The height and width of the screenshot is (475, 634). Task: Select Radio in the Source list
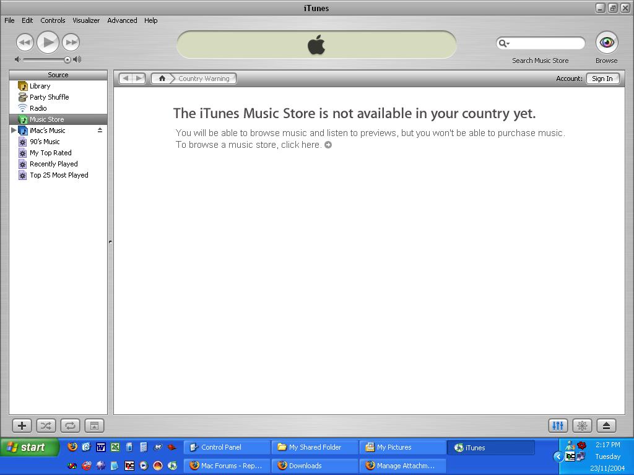tap(58, 108)
